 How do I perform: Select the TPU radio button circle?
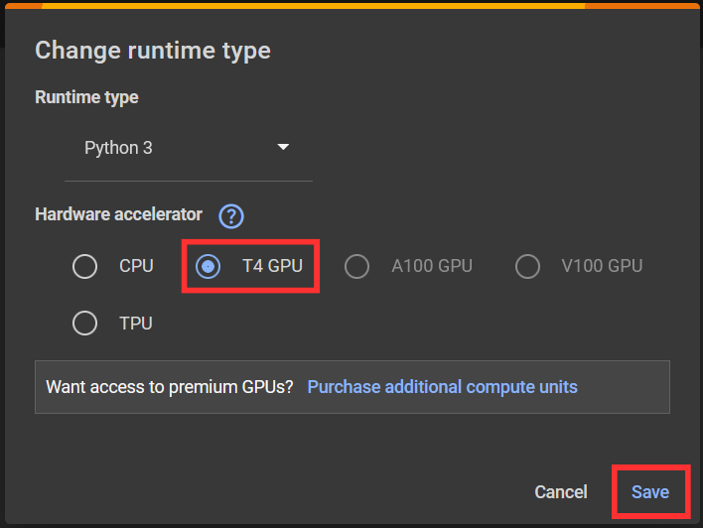click(84, 324)
